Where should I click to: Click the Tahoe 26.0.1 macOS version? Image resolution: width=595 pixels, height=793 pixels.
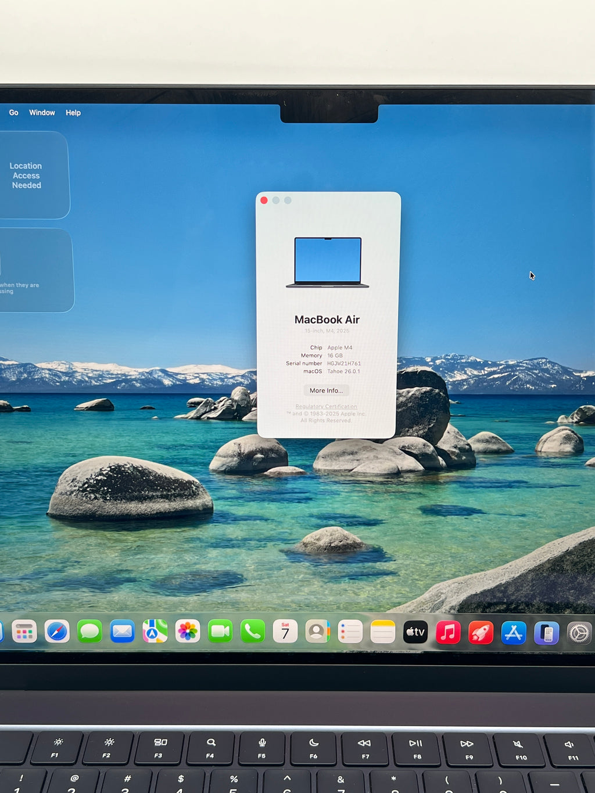coord(343,371)
